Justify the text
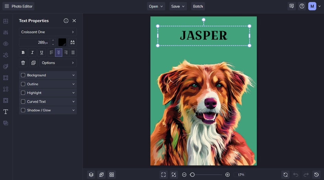Screen dimensions: 324x180 pyautogui.click(x=73, y=52)
